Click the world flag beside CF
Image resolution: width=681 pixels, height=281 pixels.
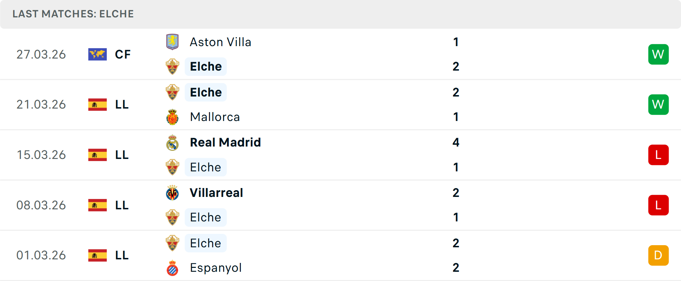(x=98, y=54)
